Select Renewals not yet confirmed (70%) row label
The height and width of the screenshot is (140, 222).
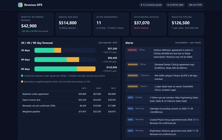(39, 106)
